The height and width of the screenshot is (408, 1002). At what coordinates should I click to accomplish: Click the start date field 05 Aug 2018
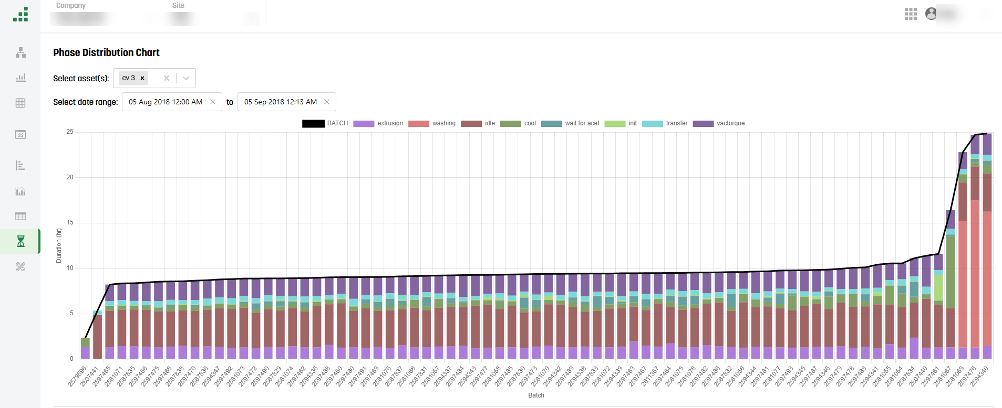[166, 102]
